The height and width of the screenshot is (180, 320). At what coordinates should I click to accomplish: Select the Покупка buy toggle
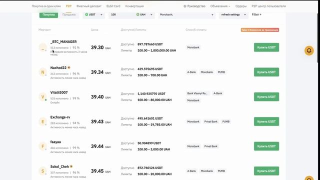48,14
